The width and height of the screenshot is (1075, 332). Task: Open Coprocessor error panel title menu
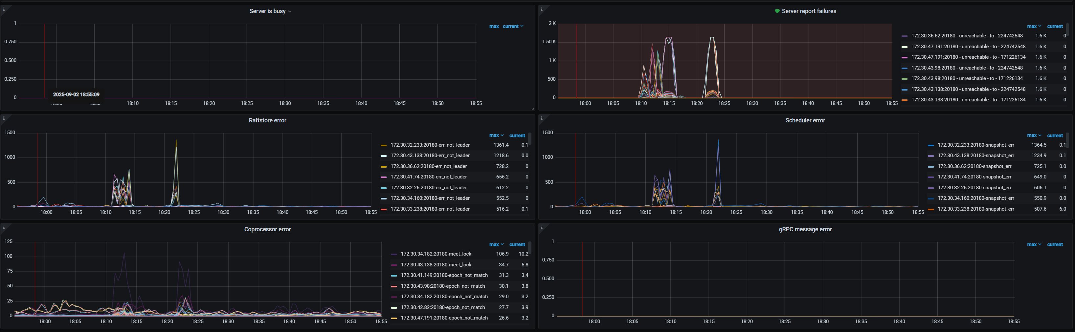coord(267,229)
